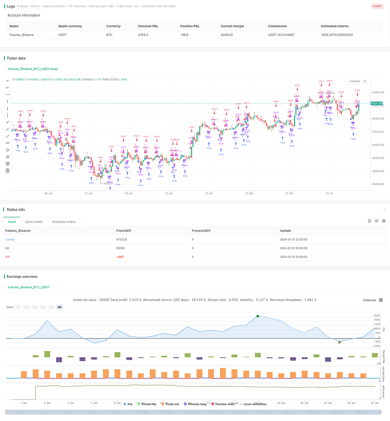Toggle the Trade Vol legend series

coord(170,404)
